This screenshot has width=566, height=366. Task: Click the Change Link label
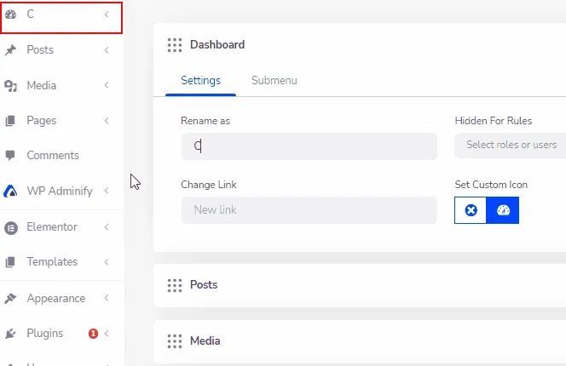209,185
